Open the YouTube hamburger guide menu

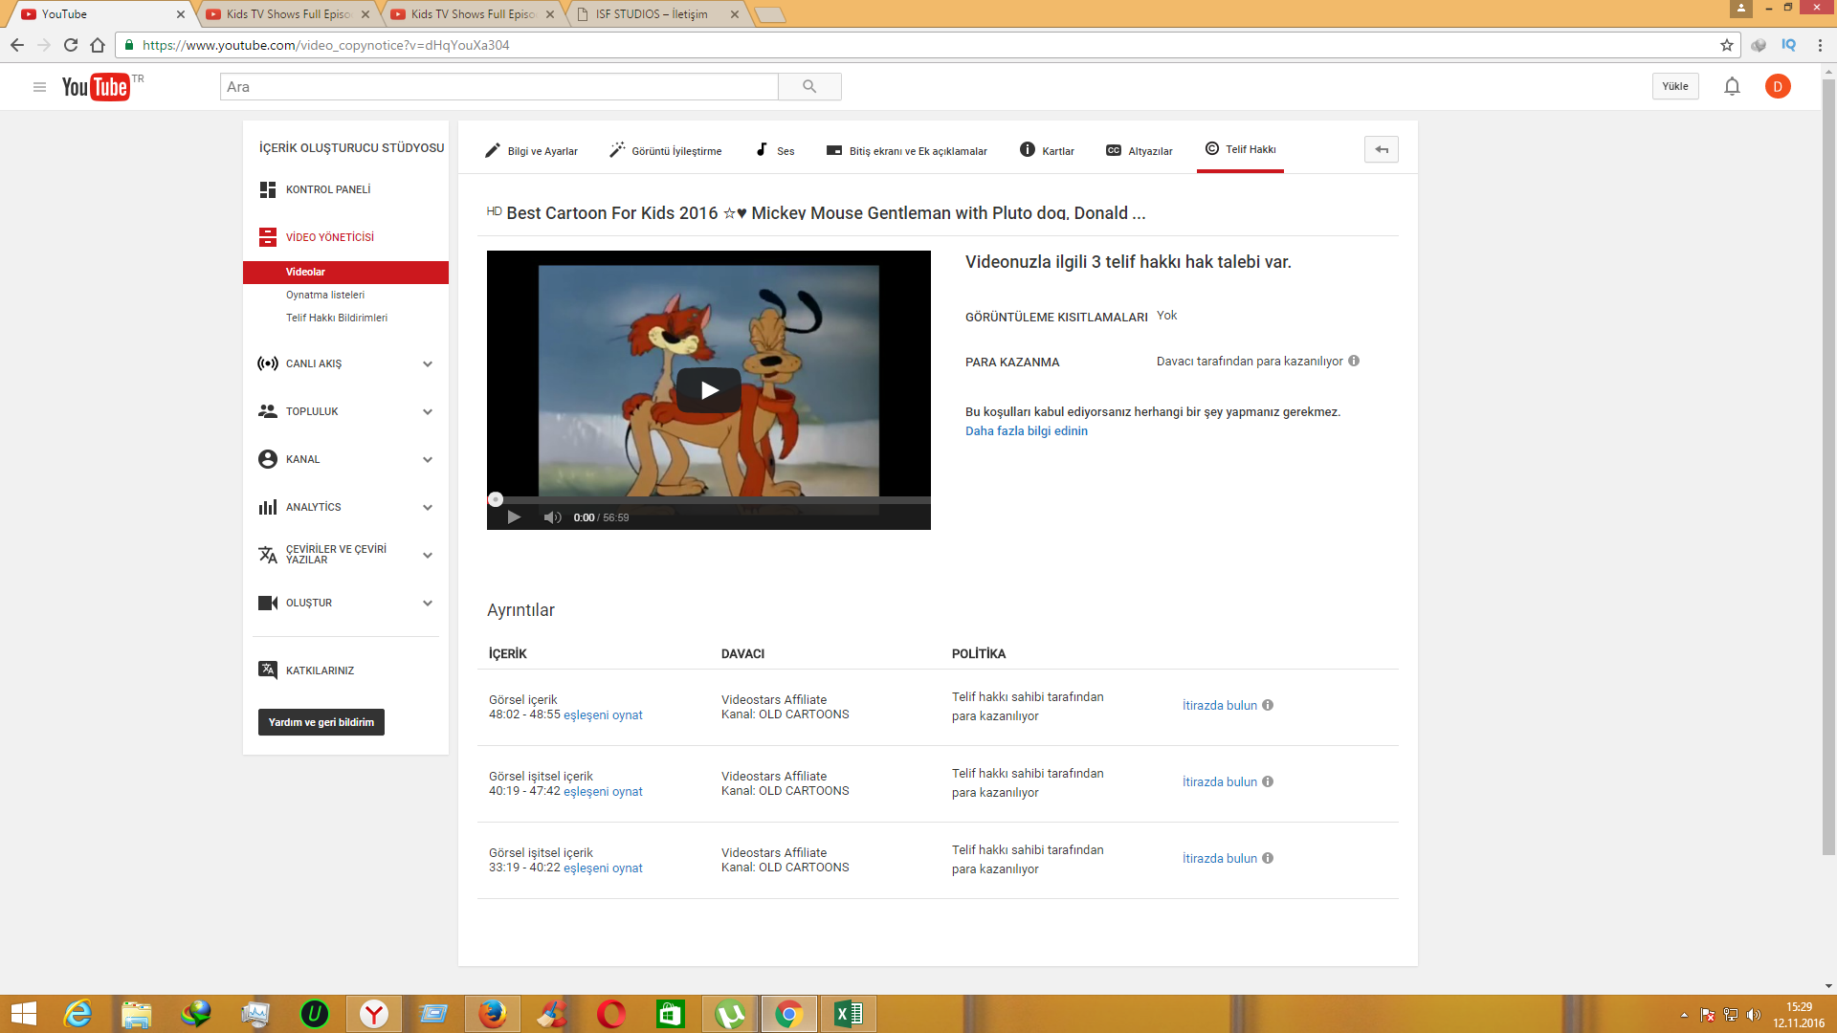coord(39,87)
